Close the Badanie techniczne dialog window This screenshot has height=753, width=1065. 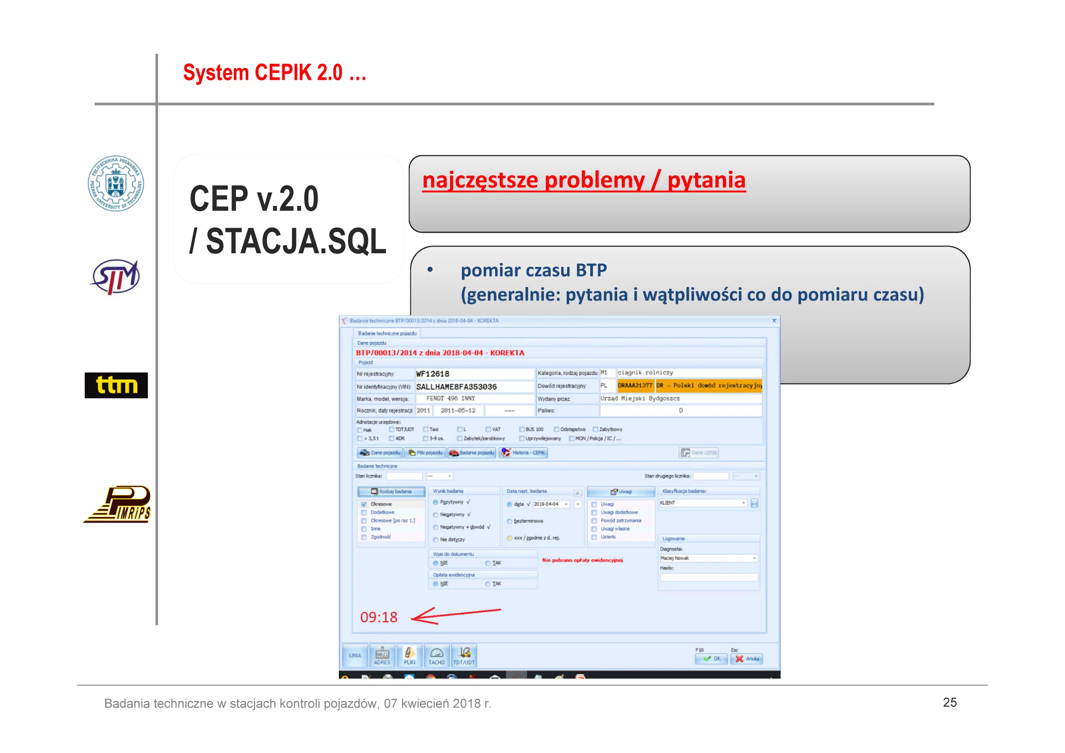[x=774, y=321]
